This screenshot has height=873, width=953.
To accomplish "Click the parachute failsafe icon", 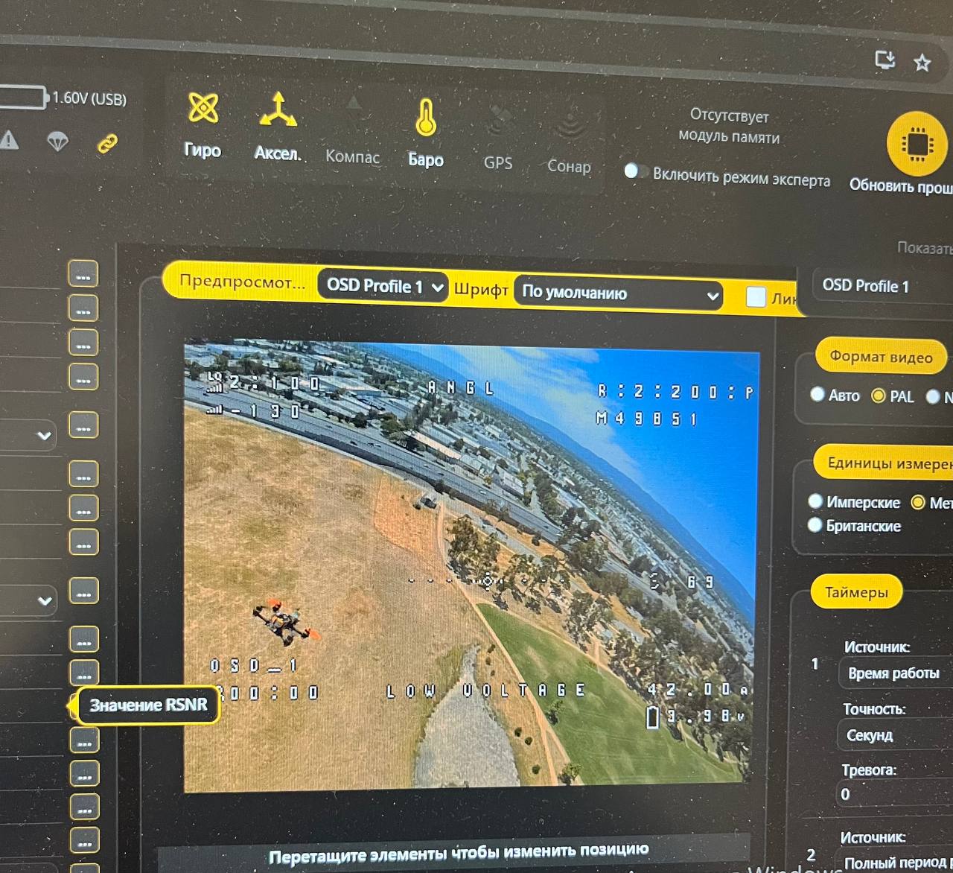I will click(x=57, y=141).
